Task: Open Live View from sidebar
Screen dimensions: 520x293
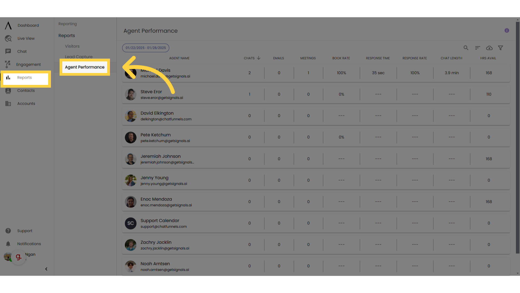Action: tap(26, 38)
